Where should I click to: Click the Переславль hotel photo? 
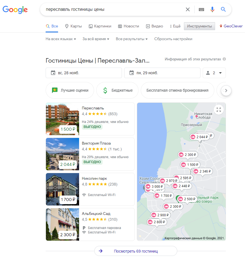click(x=62, y=119)
